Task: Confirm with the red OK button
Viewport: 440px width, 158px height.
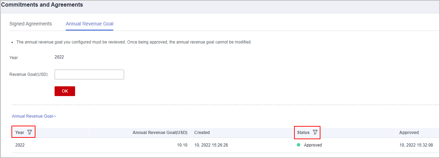Action: pyautogui.click(x=65, y=91)
